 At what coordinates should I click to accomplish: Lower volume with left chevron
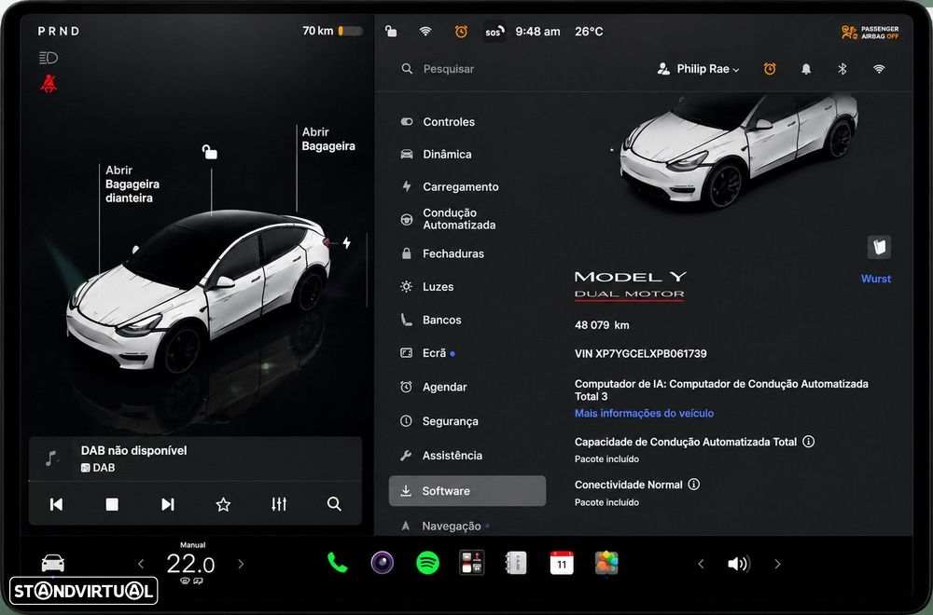click(x=701, y=564)
